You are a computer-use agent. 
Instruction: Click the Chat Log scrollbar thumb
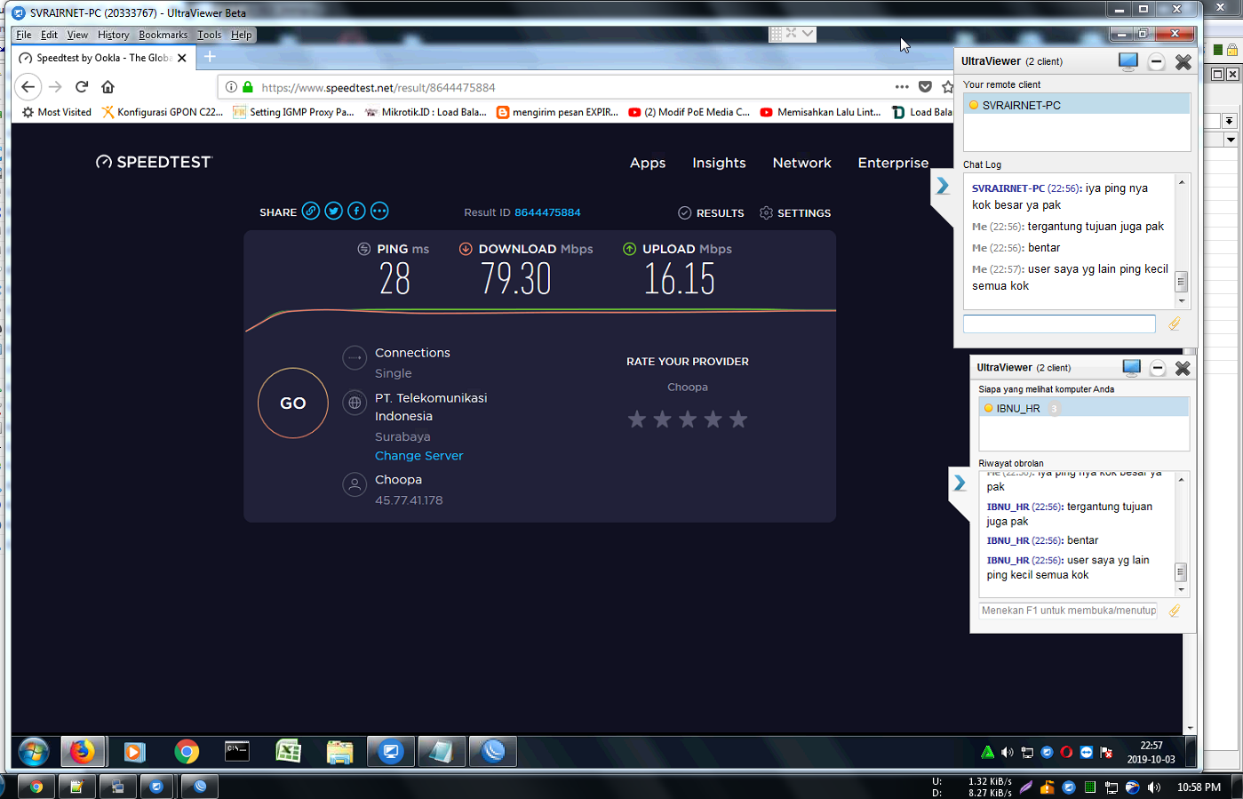tap(1181, 282)
